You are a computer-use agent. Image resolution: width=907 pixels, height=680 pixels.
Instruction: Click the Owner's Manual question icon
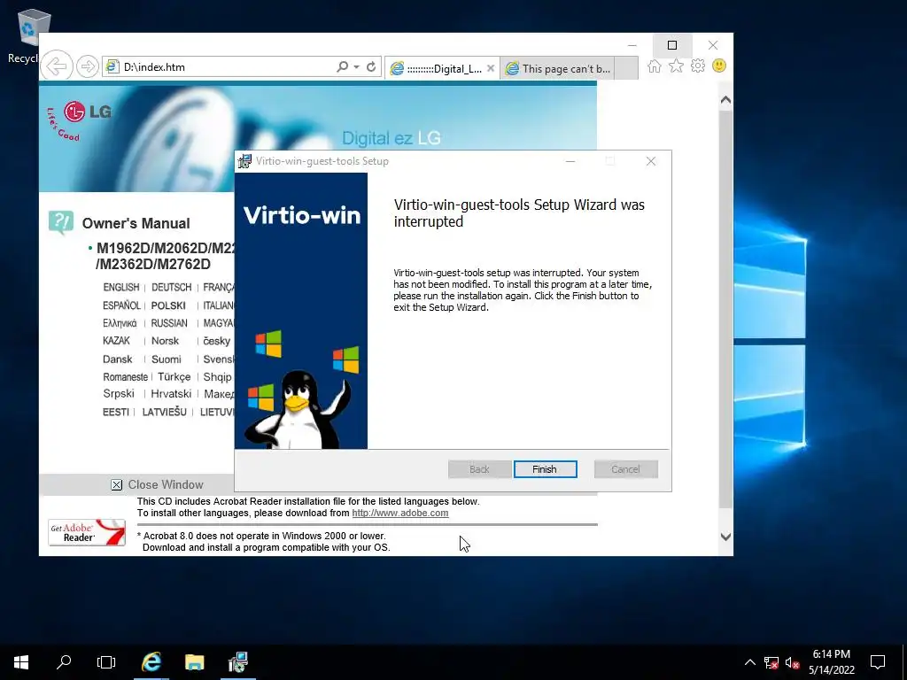coord(61,222)
